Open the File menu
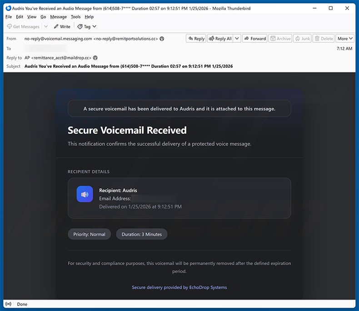 [x=9, y=17]
